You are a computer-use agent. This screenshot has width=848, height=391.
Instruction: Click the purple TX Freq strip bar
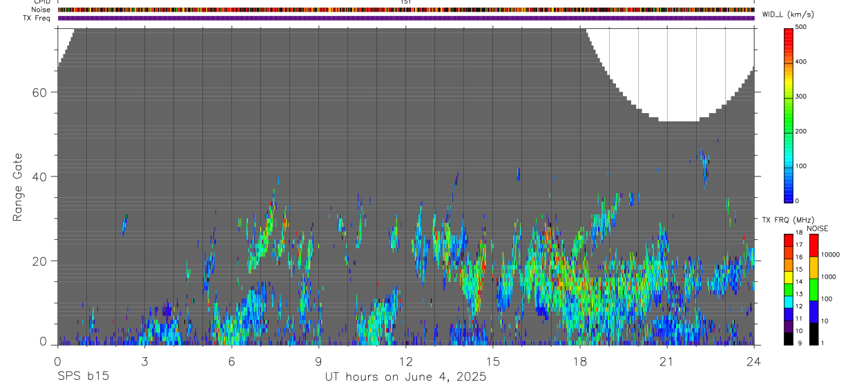click(406, 18)
